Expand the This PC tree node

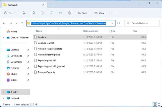pos(3,92)
